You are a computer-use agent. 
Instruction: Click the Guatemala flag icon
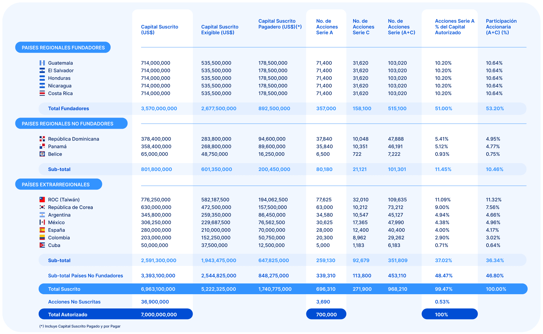pyautogui.click(x=42, y=63)
